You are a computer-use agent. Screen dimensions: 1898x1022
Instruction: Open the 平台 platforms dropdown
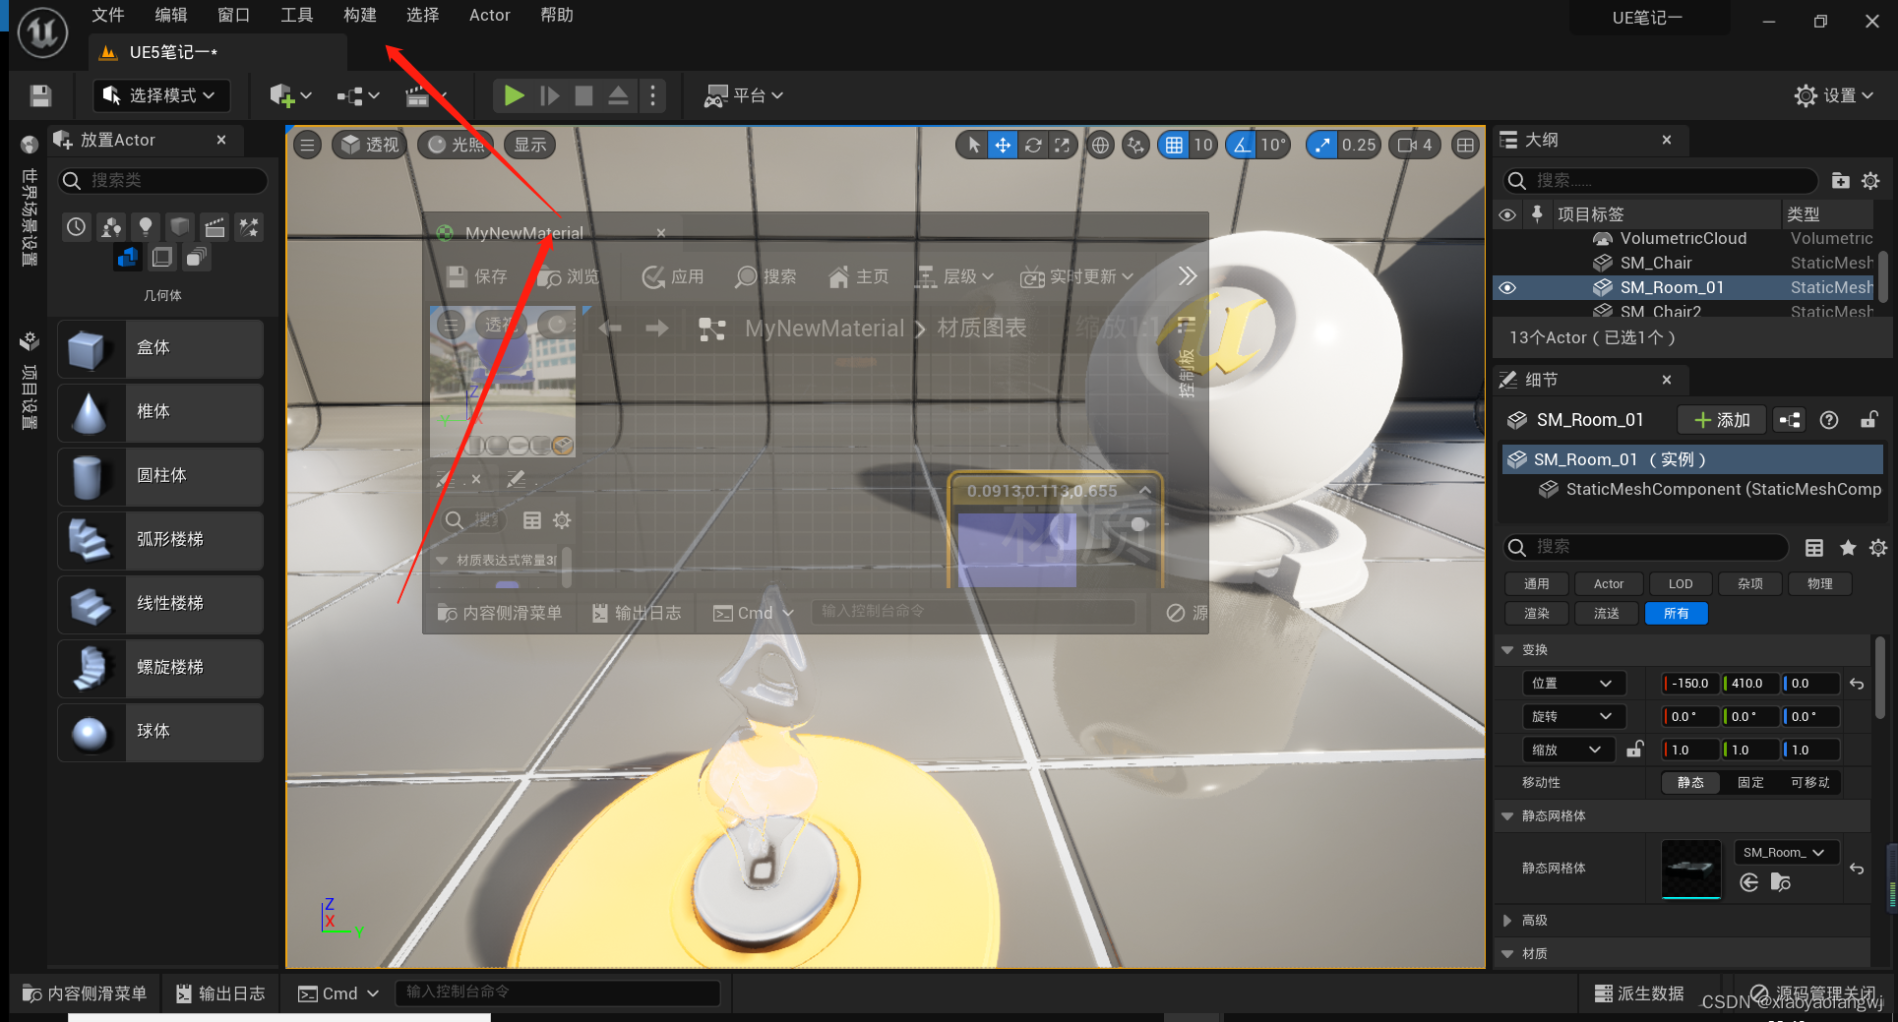[x=744, y=95]
